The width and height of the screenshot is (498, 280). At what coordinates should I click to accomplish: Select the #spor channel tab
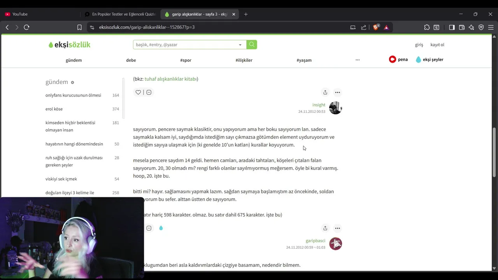[186, 60]
